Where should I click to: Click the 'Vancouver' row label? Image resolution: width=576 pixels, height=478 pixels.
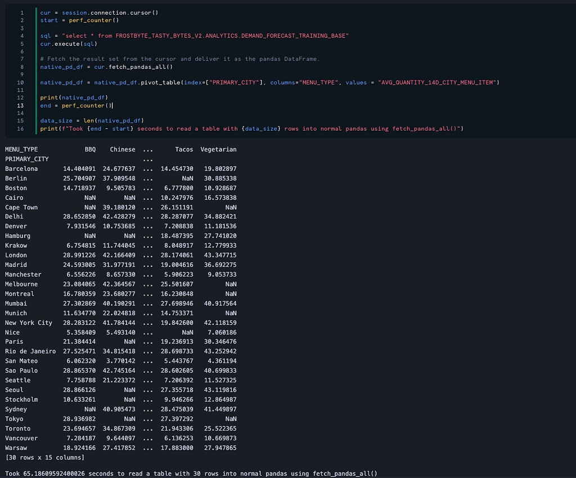(x=21, y=438)
